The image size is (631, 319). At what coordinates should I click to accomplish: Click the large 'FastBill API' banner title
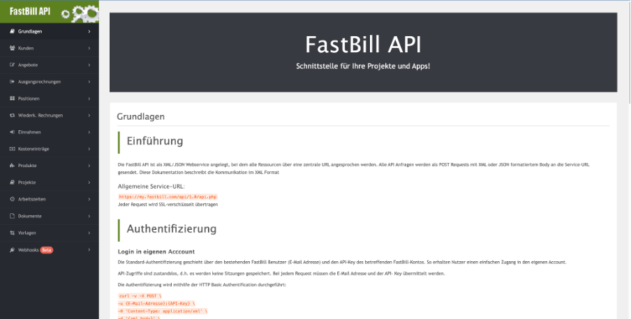(x=363, y=44)
